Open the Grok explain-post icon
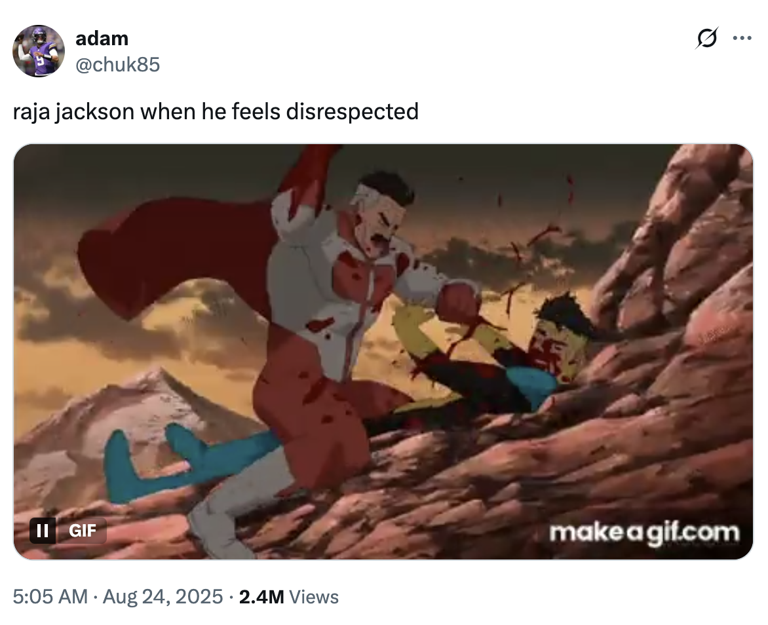 click(706, 38)
